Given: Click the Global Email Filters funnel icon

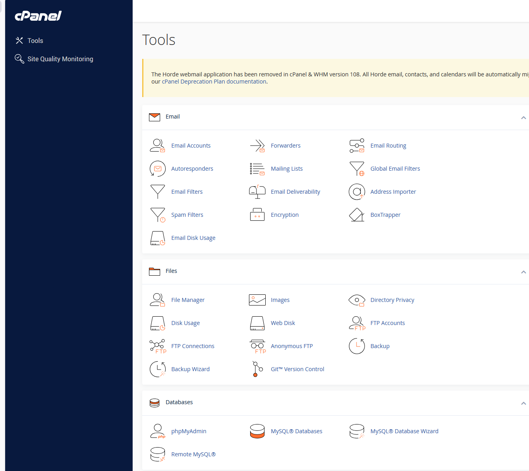Looking at the screenshot, I should pyautogui.click(x=357, y=169).
